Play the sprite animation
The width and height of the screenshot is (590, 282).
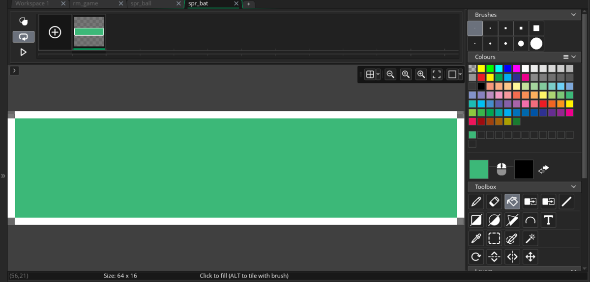point(23,52)
